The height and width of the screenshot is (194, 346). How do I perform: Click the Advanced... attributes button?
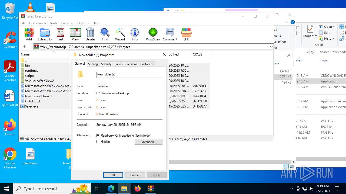[x=148, y=142]
